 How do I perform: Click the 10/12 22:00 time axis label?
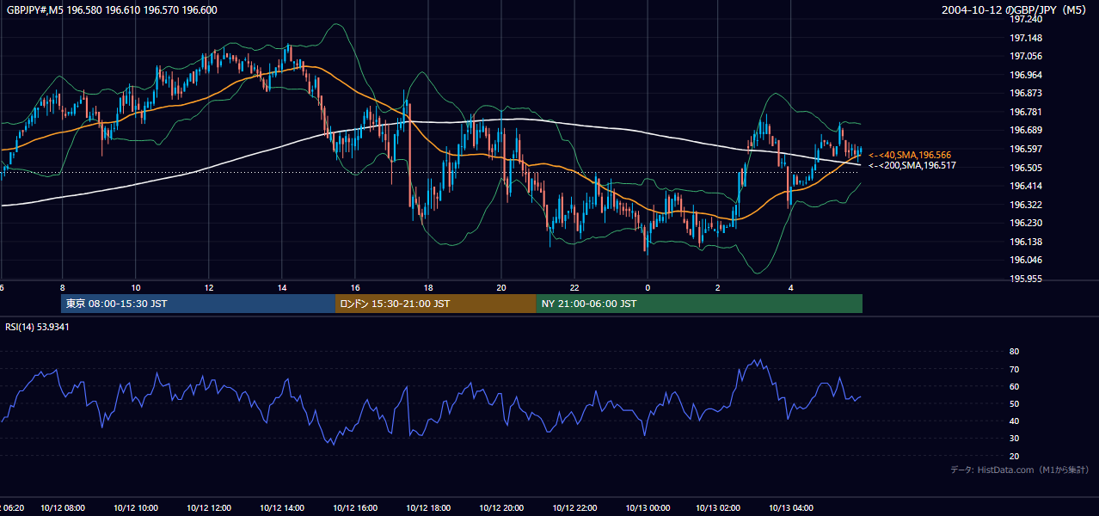pyautogui.click(x=574, y=508)
